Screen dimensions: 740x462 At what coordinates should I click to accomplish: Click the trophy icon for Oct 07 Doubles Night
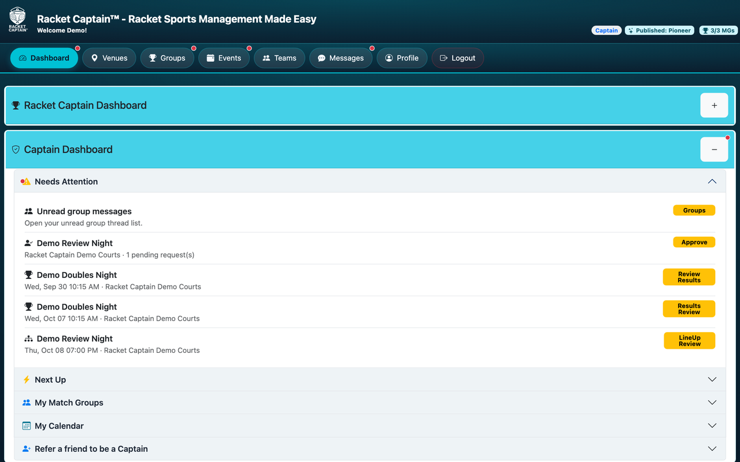[29, 307]
